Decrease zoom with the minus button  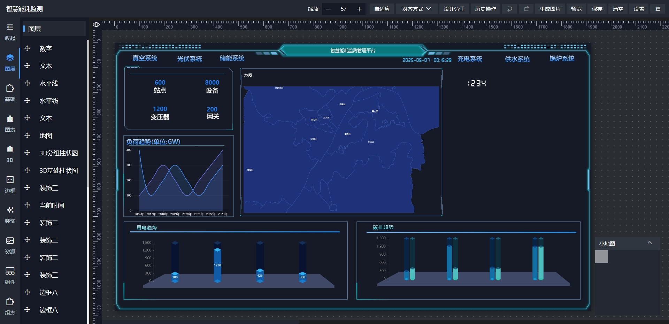click(328, 9)
